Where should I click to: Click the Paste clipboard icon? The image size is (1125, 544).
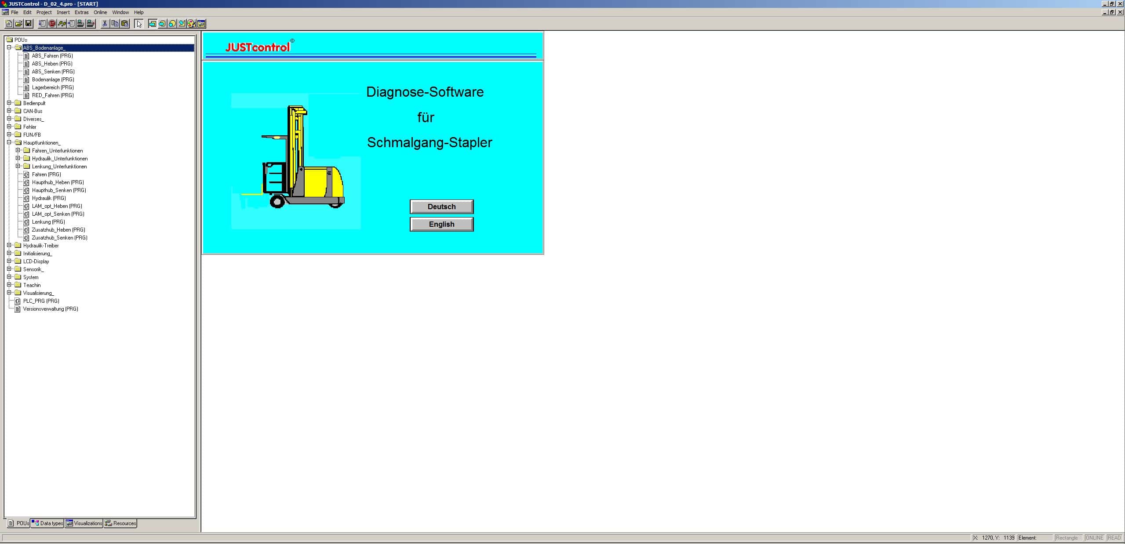point(124,24)
